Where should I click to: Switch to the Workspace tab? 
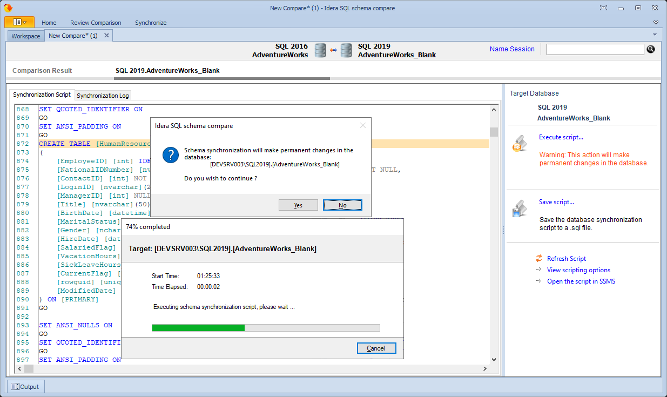26,36
